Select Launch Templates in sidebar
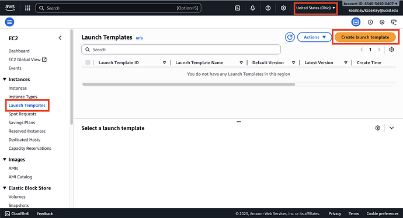Viewport: 403px width, 218px height. pyautogui.click(x=27, y=106)
